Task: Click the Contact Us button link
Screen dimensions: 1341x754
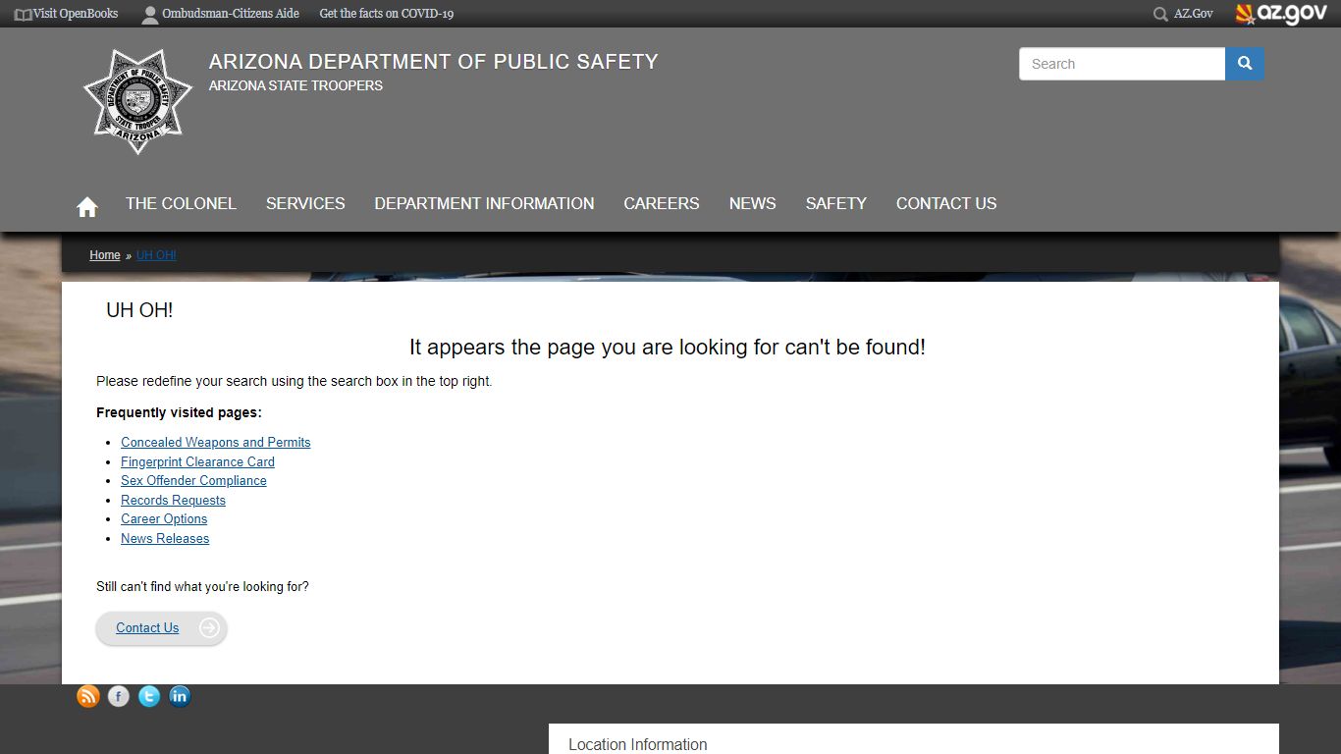Action: 147,628
